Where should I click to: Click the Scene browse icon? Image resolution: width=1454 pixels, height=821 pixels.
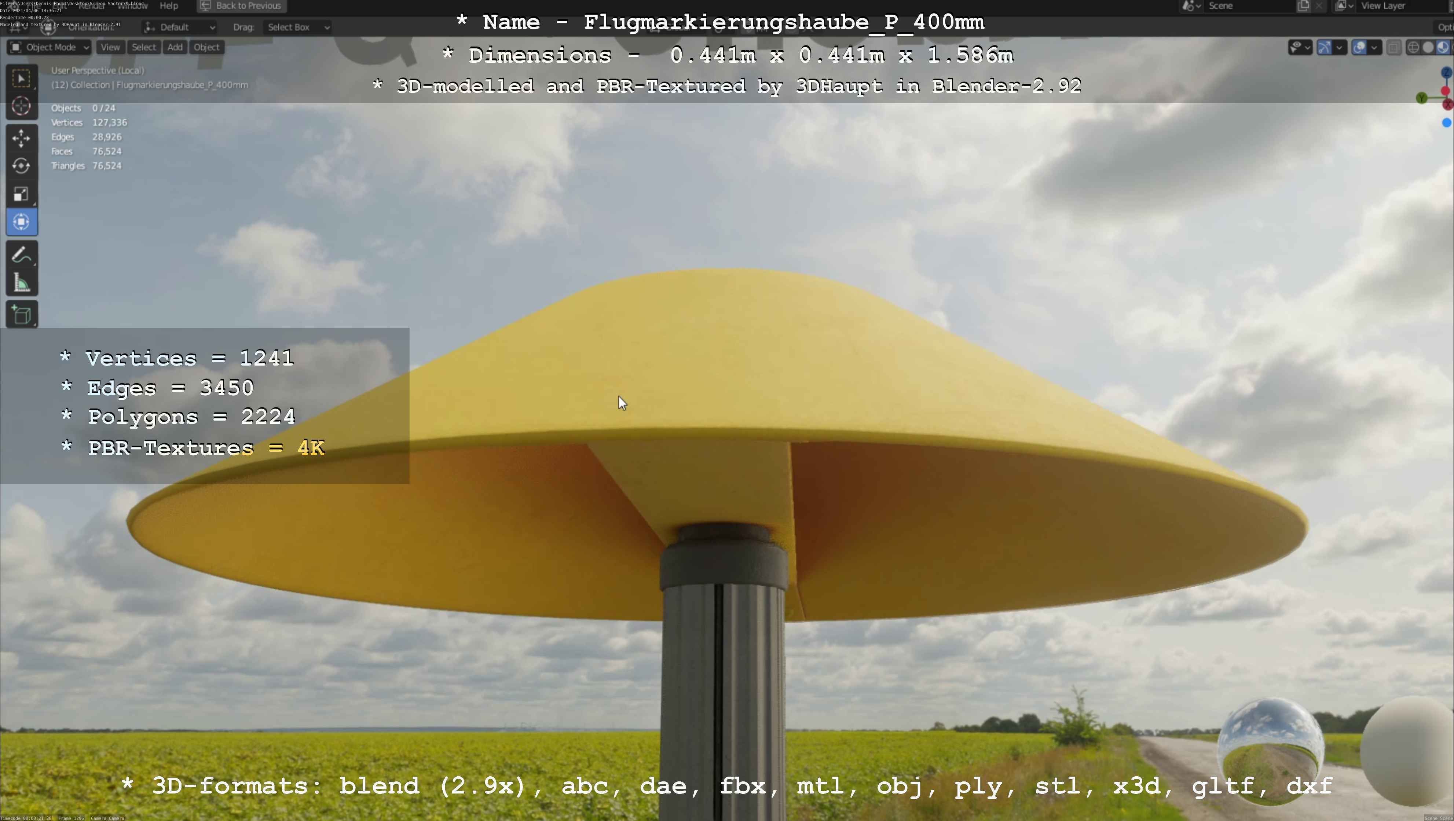coord(1191,6)
